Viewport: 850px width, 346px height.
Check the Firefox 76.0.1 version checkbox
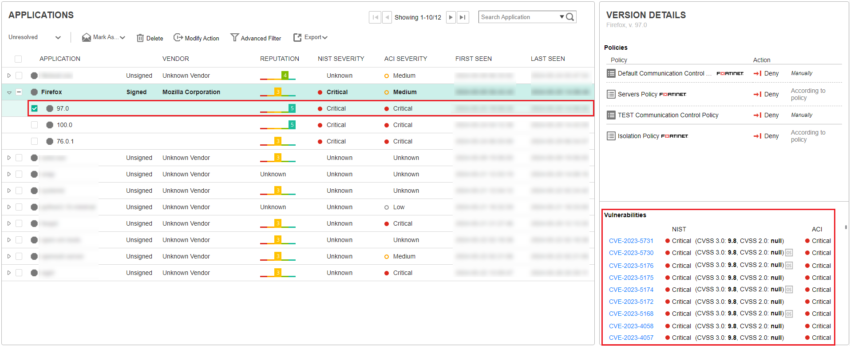[x=34, y=141]
